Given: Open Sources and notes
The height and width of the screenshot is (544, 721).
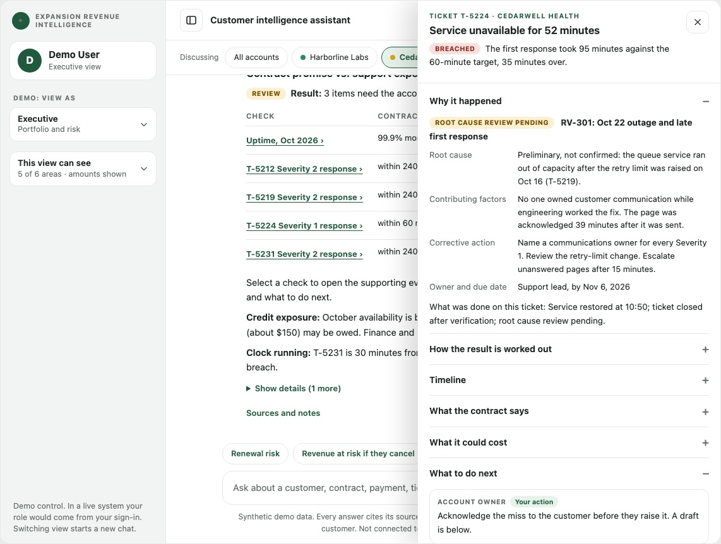Looking at the screenshot, I should [x=283, y=413].
